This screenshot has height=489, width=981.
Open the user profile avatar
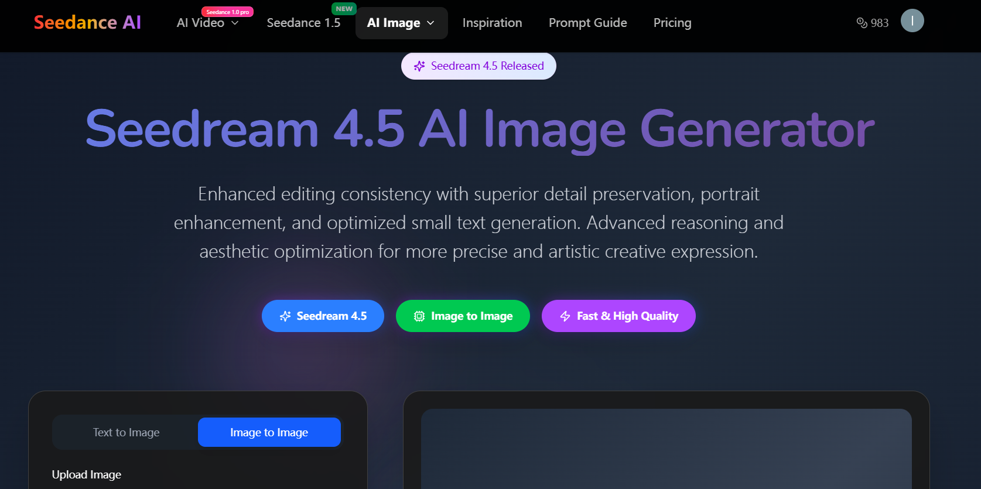[912, 21]
